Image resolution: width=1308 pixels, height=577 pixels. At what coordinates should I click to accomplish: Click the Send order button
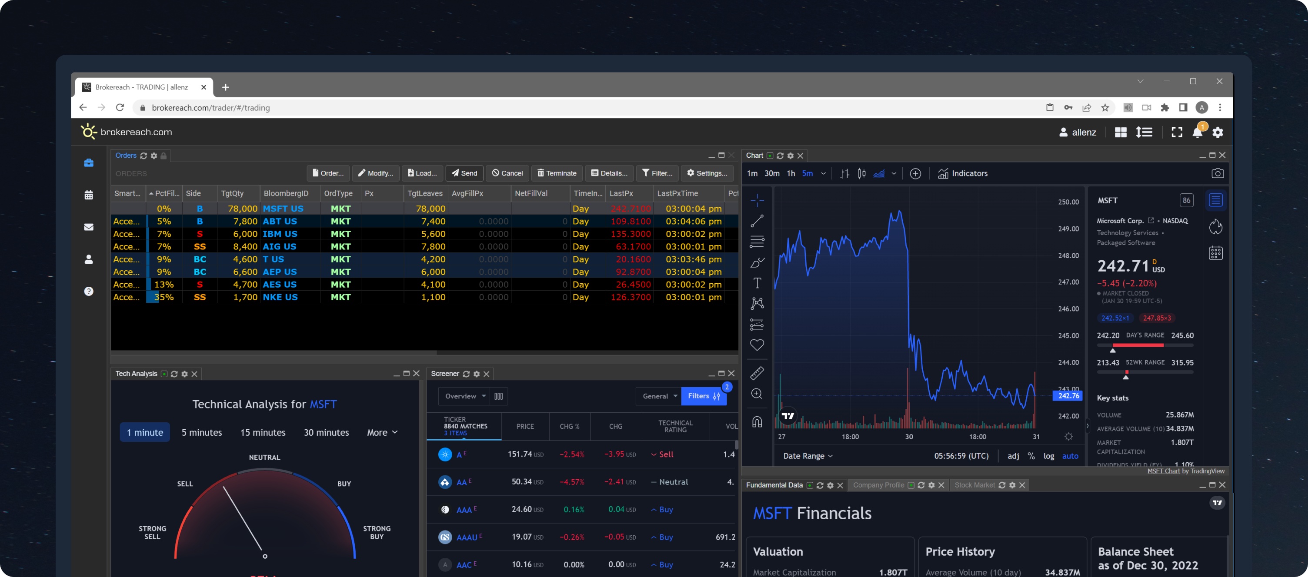[464, 173]
